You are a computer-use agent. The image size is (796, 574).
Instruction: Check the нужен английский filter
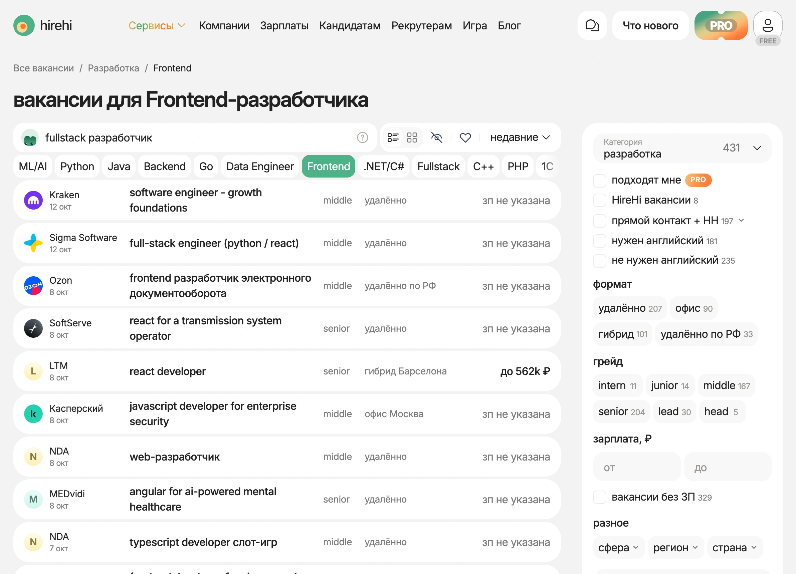pyautogui.click(x=599, y=241)
